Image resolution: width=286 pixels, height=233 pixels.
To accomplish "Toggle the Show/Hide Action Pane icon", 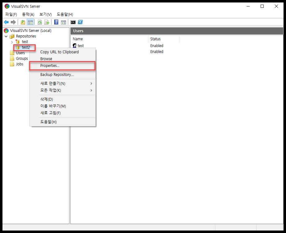I will pyautogui.click(x=64, y=22).
